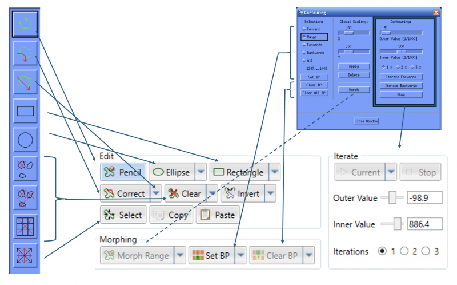Select Range option in Contouring window
Screen dimensions: 457x285
314,37
